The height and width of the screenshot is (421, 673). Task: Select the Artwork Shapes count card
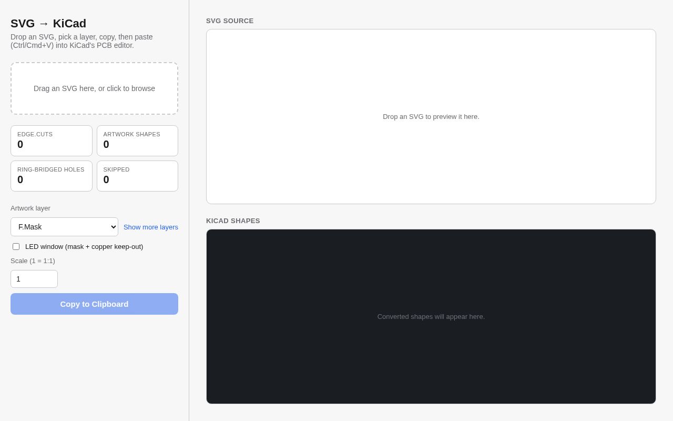[x=137, y=141]
